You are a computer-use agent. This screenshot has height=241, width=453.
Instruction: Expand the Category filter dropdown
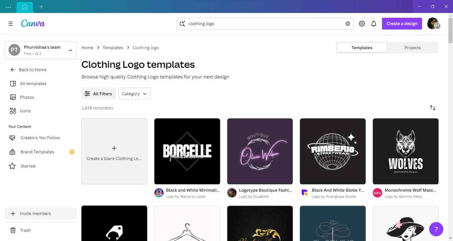[x=134, y=93]
